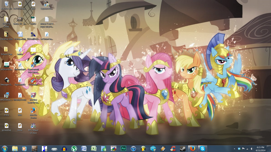Select the 8BAa file on the desktop
The image size is (271, 152).
pos(20,127)
